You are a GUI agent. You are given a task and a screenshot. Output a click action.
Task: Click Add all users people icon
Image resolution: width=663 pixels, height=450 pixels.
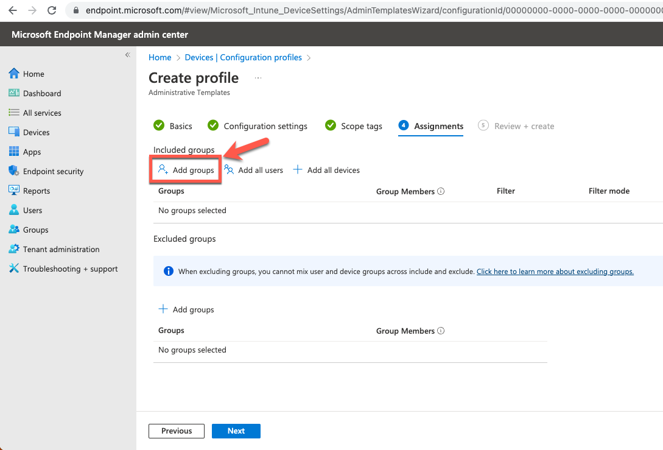coord(229,170)
